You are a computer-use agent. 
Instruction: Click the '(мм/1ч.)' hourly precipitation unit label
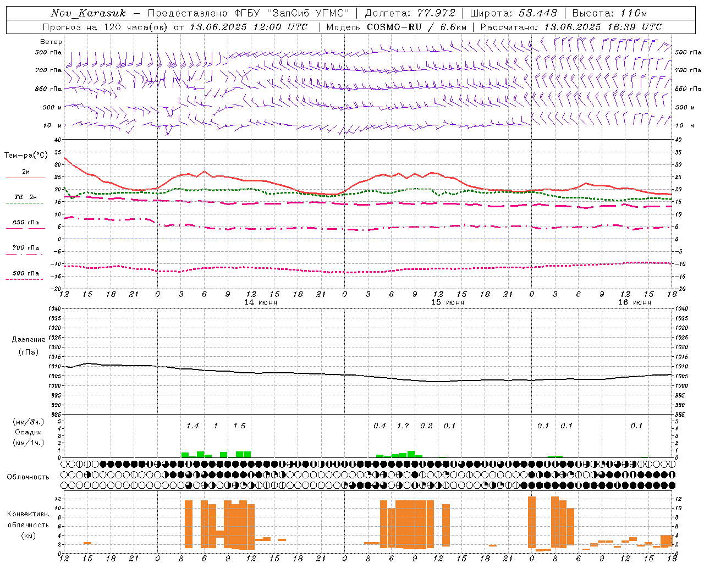click(29, 443)
